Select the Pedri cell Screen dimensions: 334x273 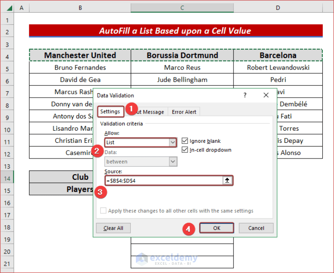coord(278,80)
